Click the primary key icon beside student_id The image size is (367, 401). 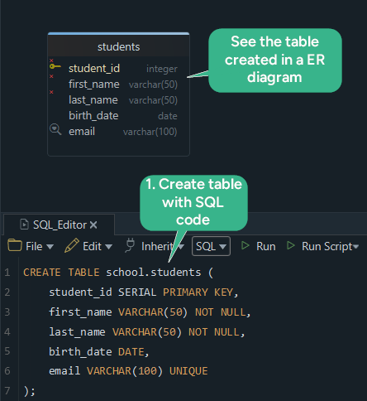tap(55, 66)
